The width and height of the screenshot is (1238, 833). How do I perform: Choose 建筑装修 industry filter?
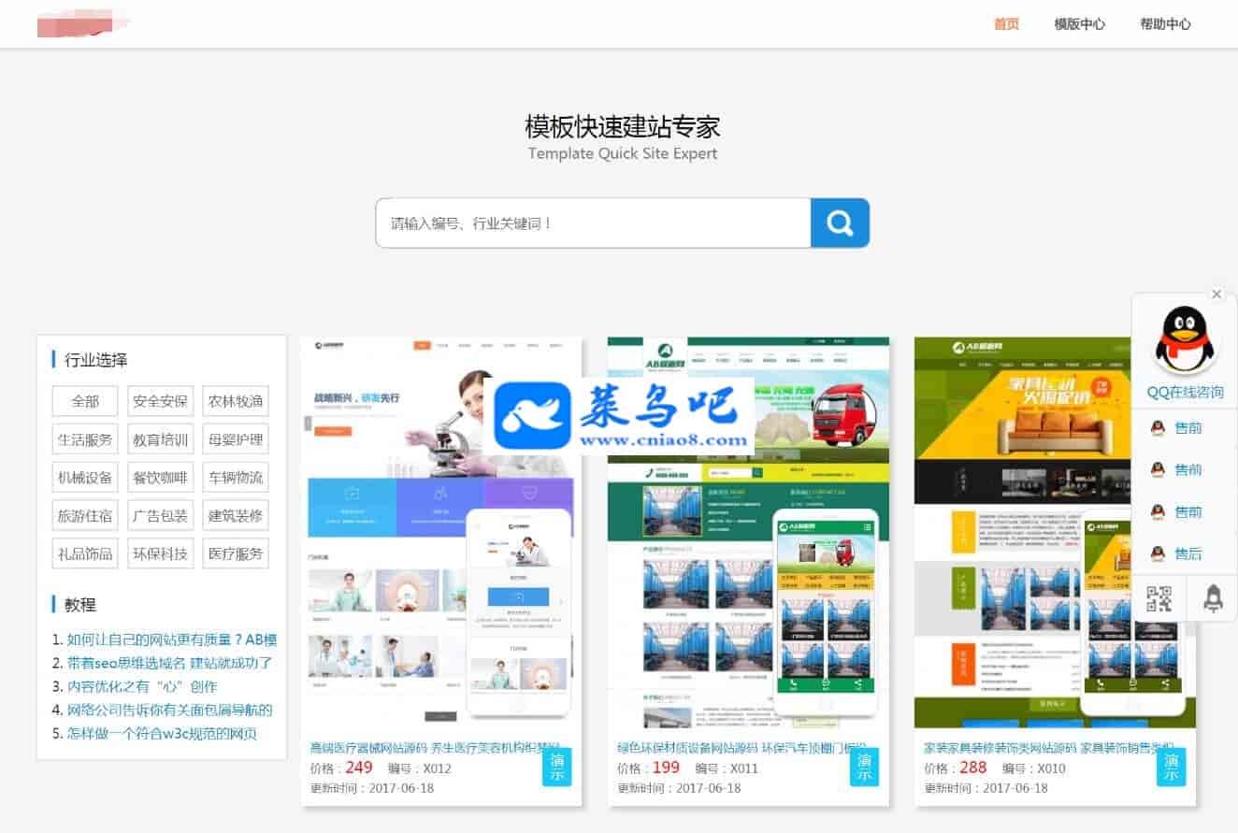click(236, 515)
